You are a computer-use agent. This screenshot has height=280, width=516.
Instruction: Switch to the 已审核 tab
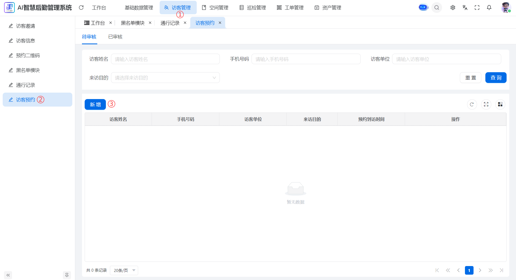(115, 37)
